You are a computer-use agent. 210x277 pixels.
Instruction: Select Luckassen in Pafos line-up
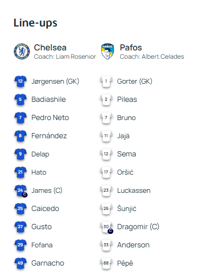click(x=134, y=191)
